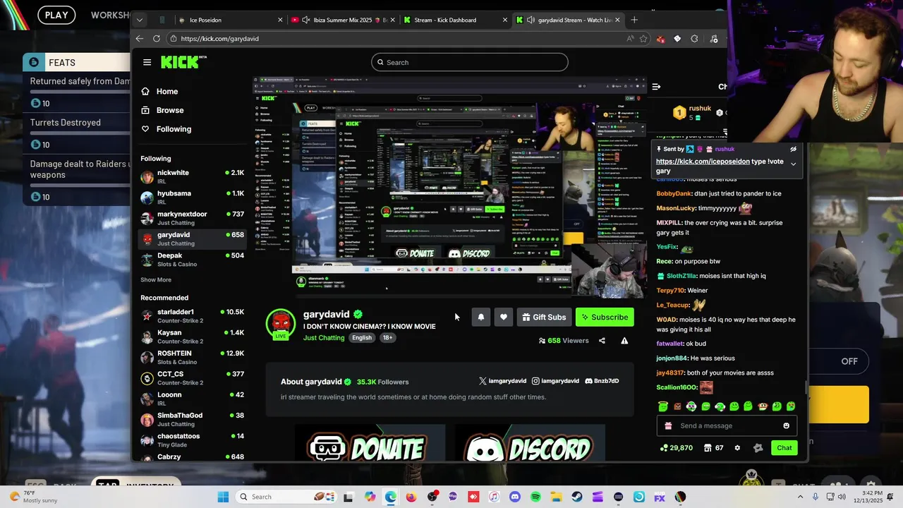The image size is (903, 508).
Task: Open Bnzb7dD Discord link
Action: pos(602,381)
